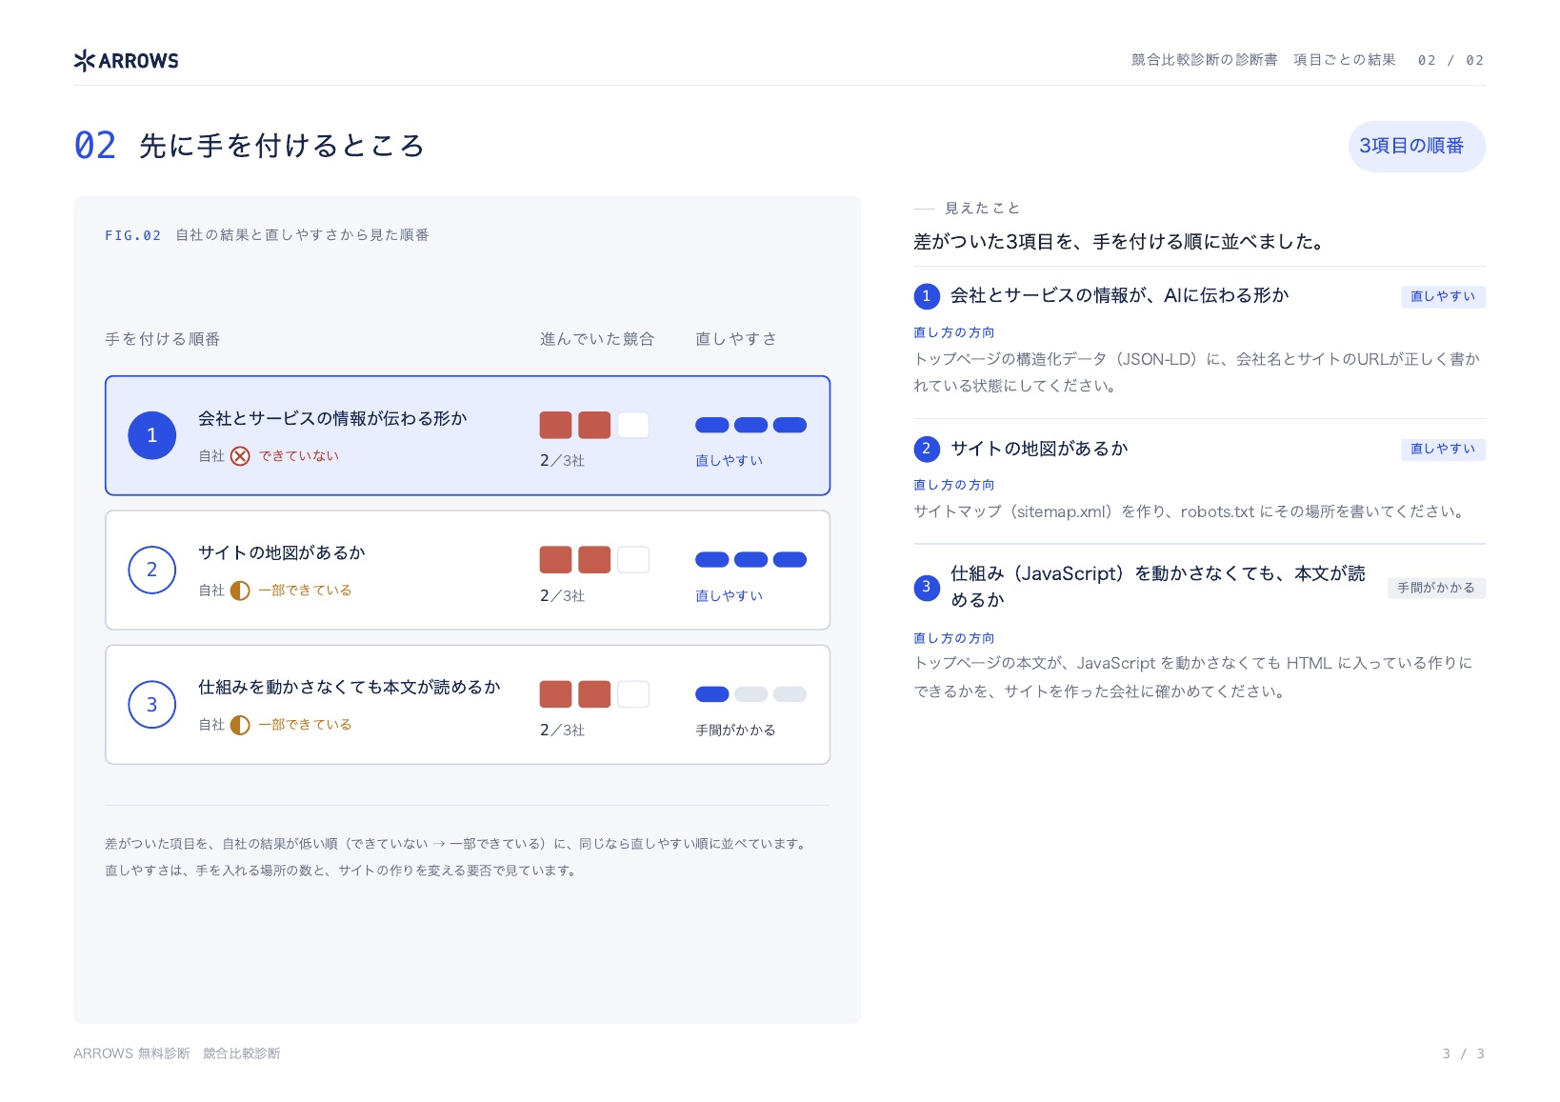
Task: Click the 2/3社 count in the third card
Action: (x=562, y=731)
